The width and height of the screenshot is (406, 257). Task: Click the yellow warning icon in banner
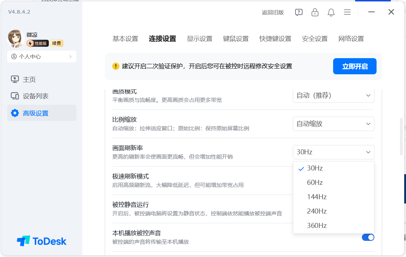pyautogui.click(x=116, y=66)
